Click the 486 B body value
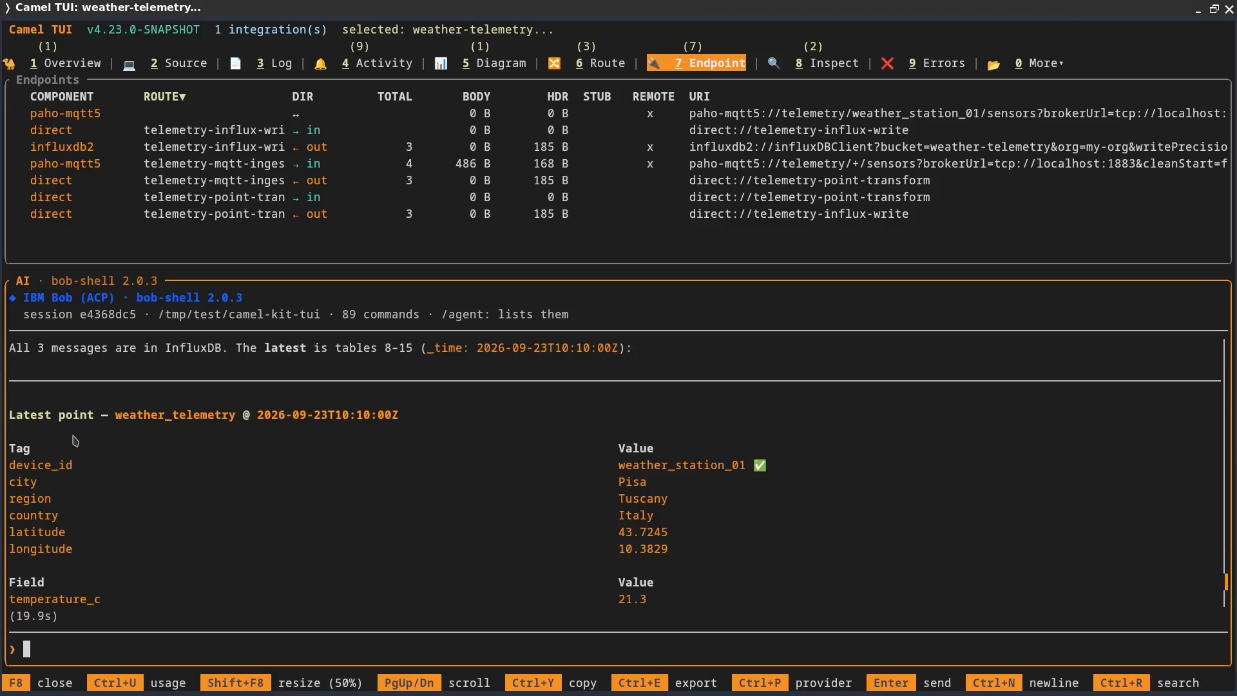Image resolution: width=1237 pixels, height=696 pixels. click(473, 164)
